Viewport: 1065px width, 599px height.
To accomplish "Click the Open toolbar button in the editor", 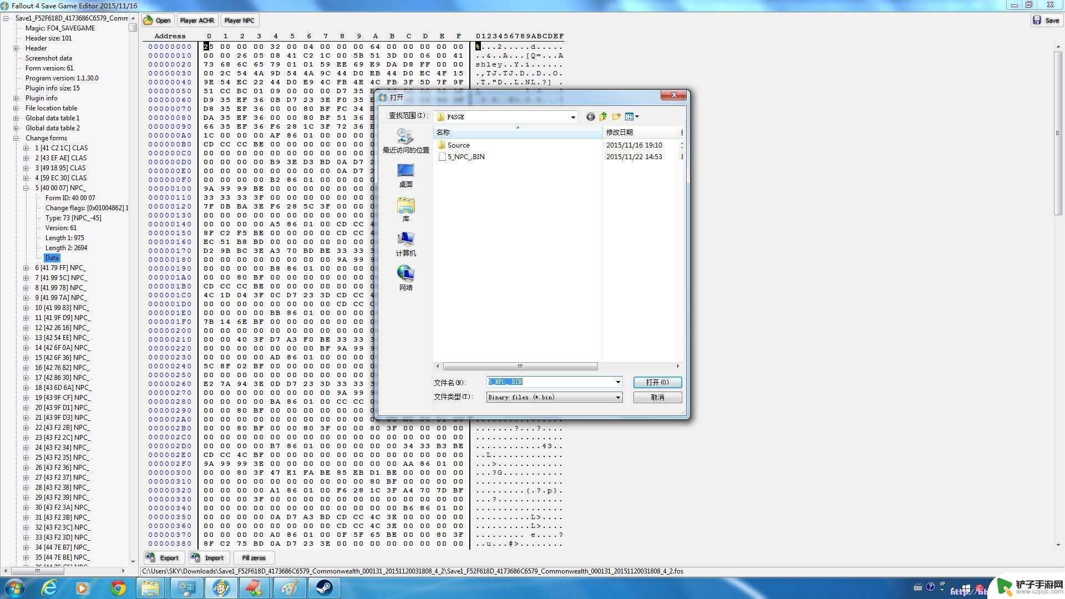I will tap(158, 21).
